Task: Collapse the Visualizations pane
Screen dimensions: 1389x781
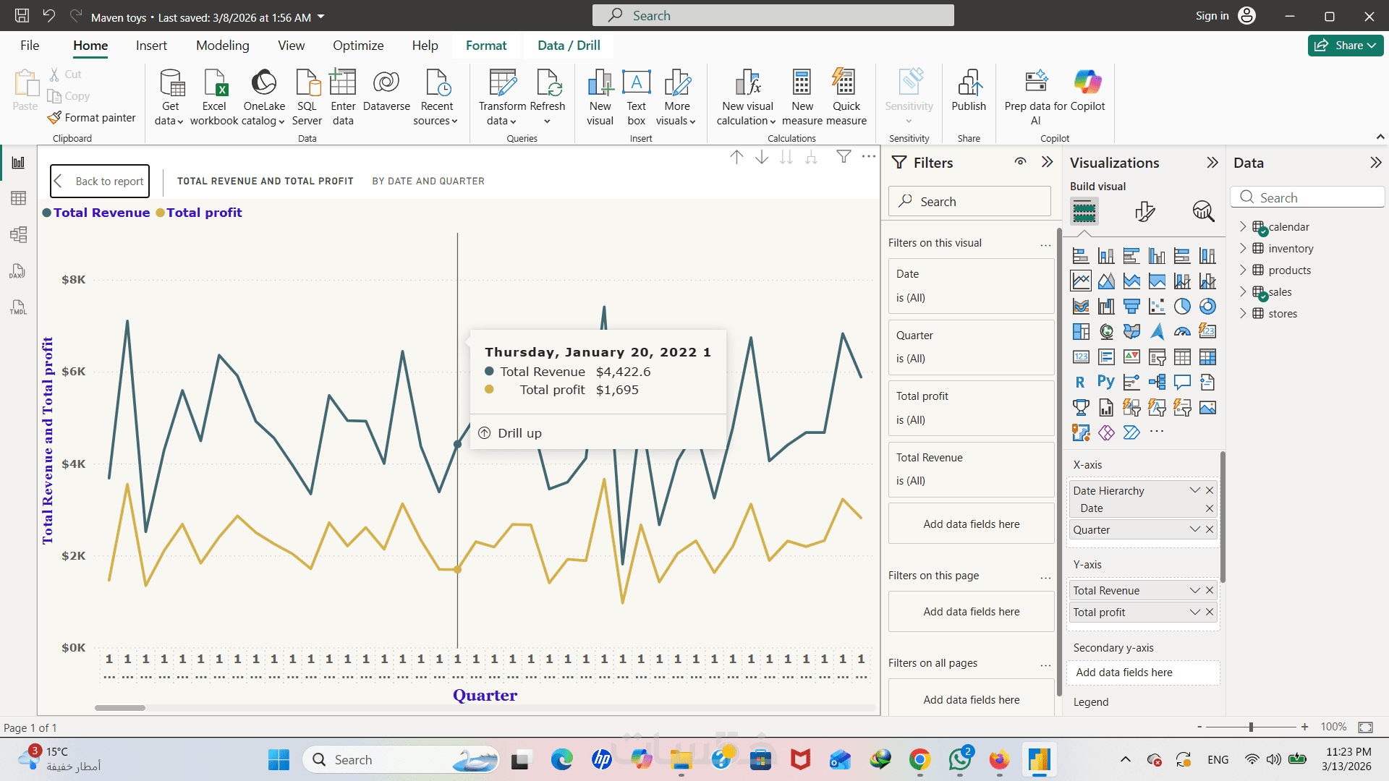Action: tap(1212, 163)
